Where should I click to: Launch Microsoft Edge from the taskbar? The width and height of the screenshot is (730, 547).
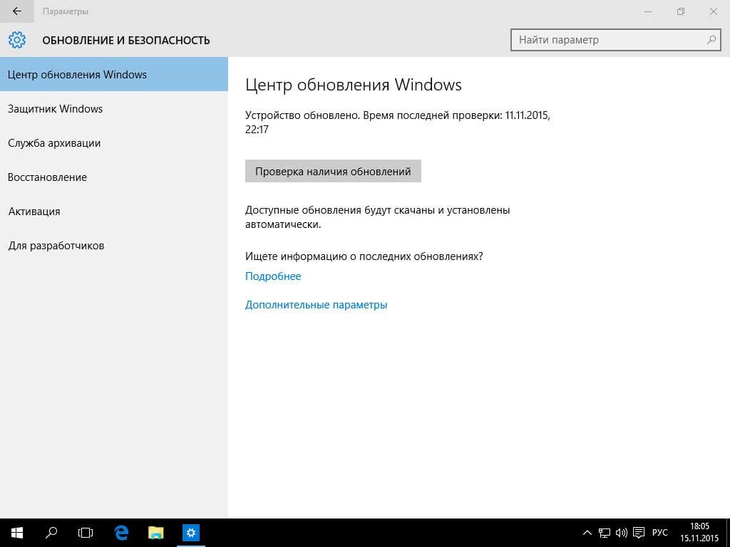121,533
